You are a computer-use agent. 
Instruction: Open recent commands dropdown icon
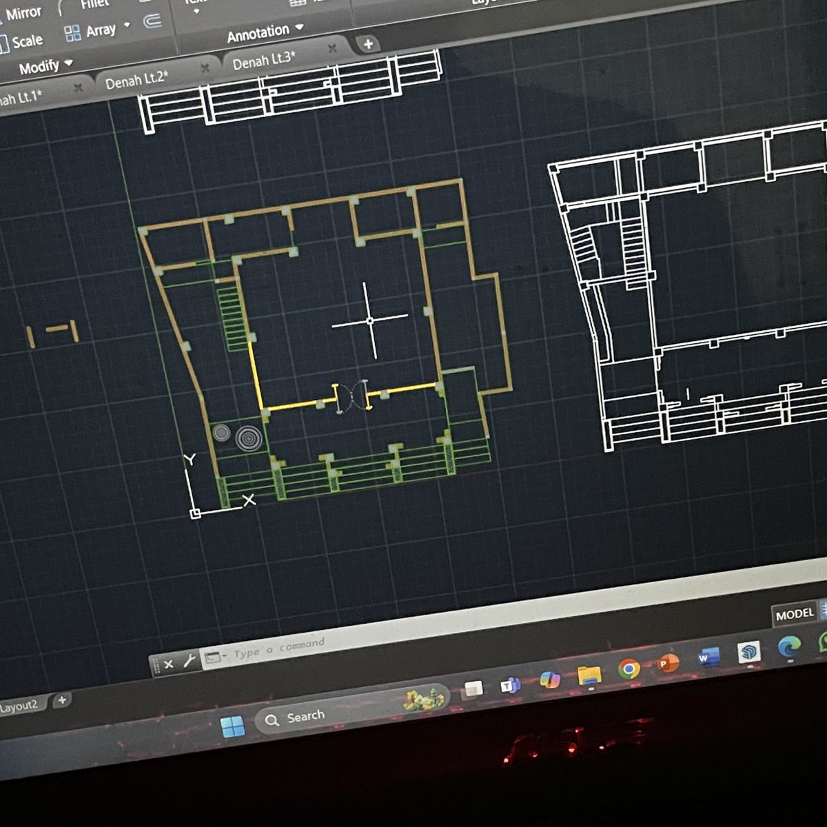215,657
